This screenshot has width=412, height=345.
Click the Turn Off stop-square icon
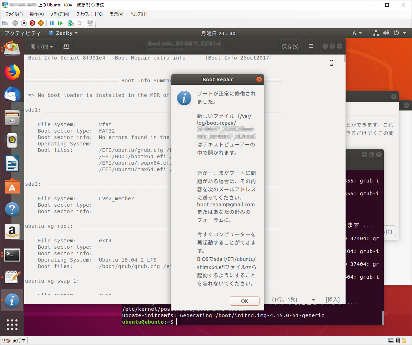[24, 23]
